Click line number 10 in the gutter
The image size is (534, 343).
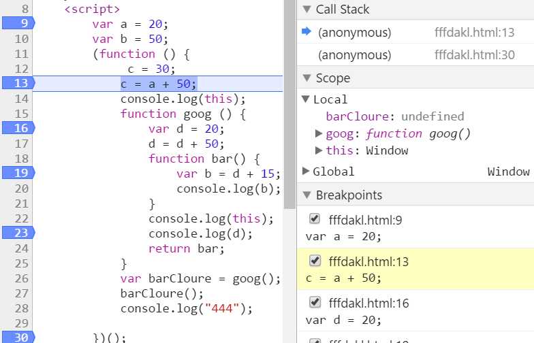[22, 39]
